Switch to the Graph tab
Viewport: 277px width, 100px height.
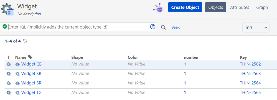[262, 7]
